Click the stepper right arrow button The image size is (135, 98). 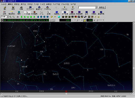[54, 20]
